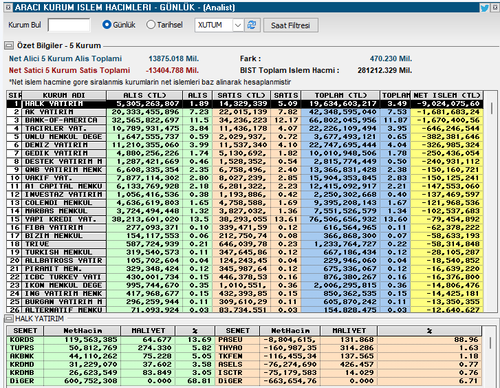The height and width of the screenshot is (388, 500).
Task: Select the UNLU MENKUL DEGE row
Action: [245, 137]
